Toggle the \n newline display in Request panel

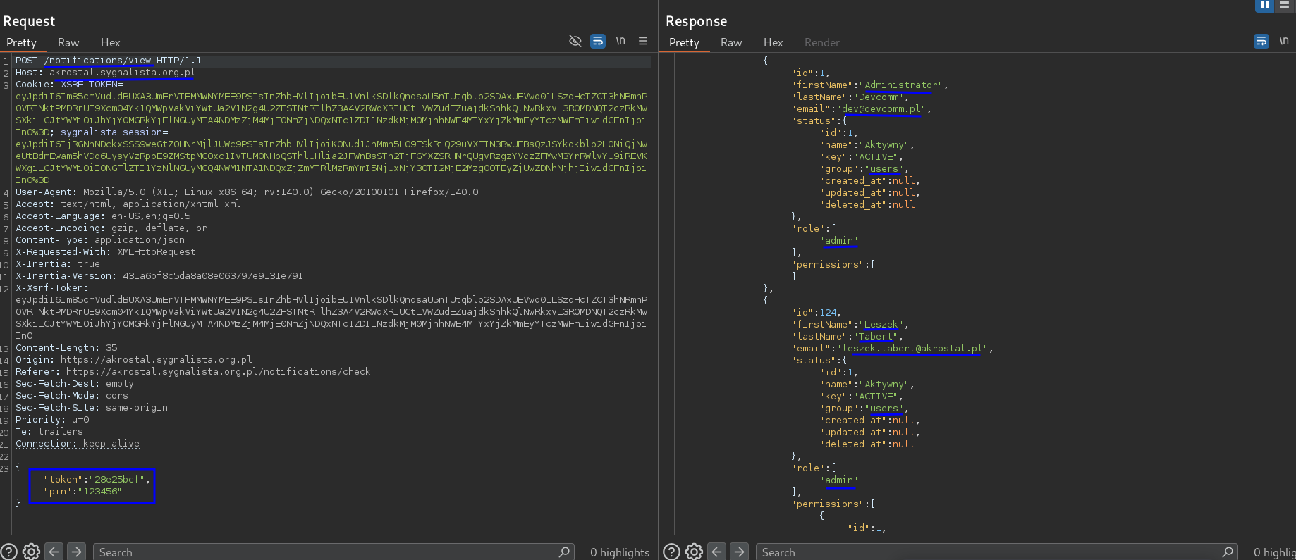pyautogui.click(x=621, y=41)
